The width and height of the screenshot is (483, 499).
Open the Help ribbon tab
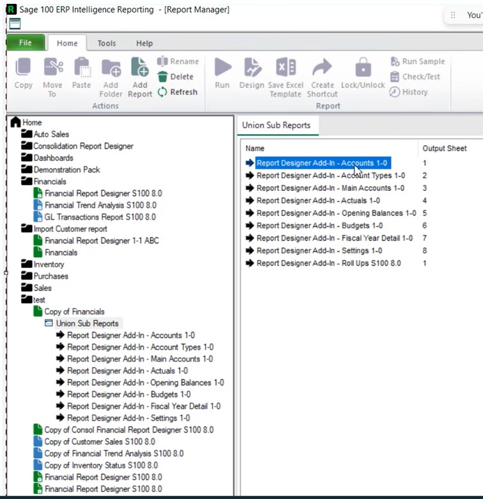144,43
